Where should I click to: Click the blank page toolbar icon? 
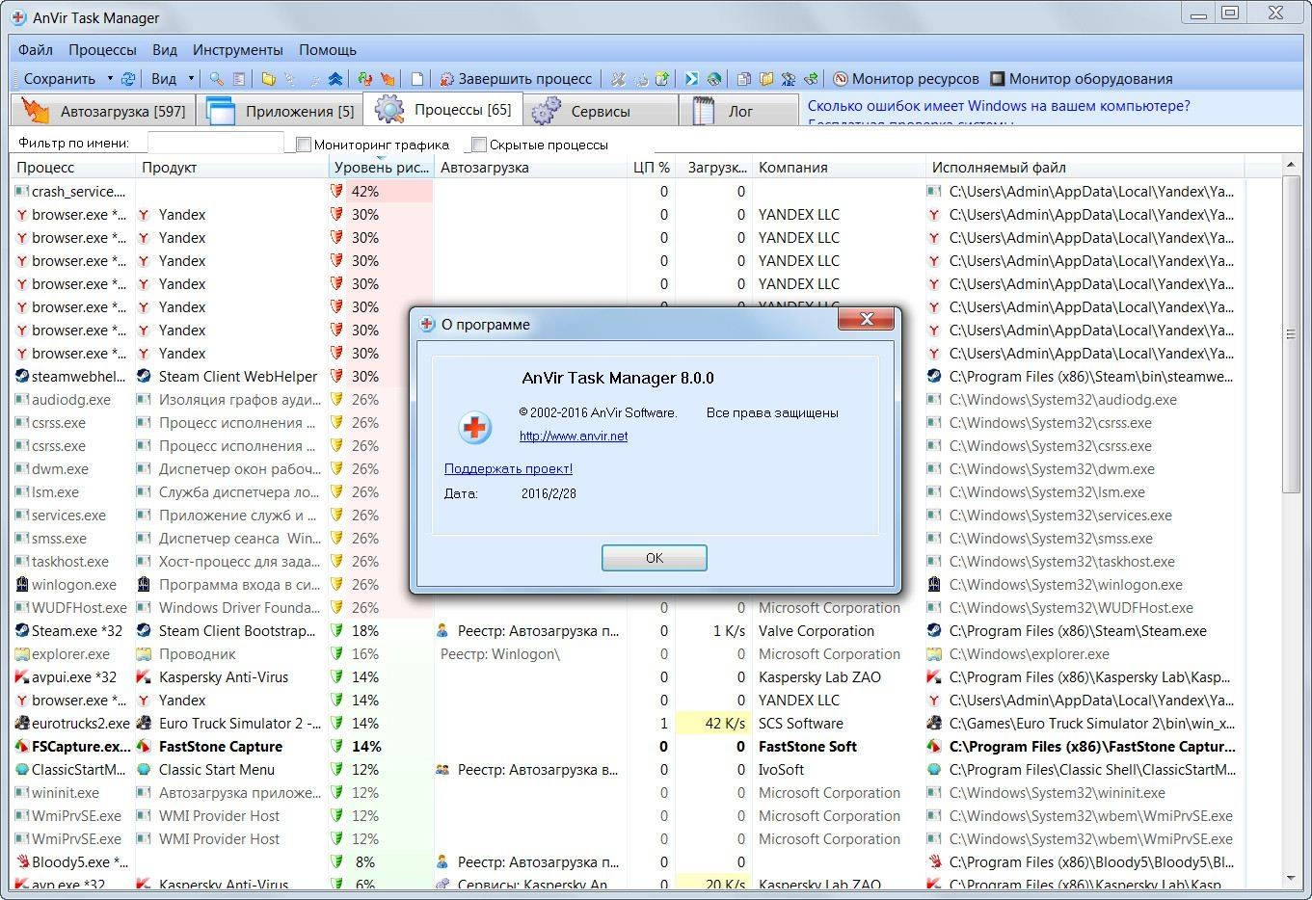[x=417, y=79]
